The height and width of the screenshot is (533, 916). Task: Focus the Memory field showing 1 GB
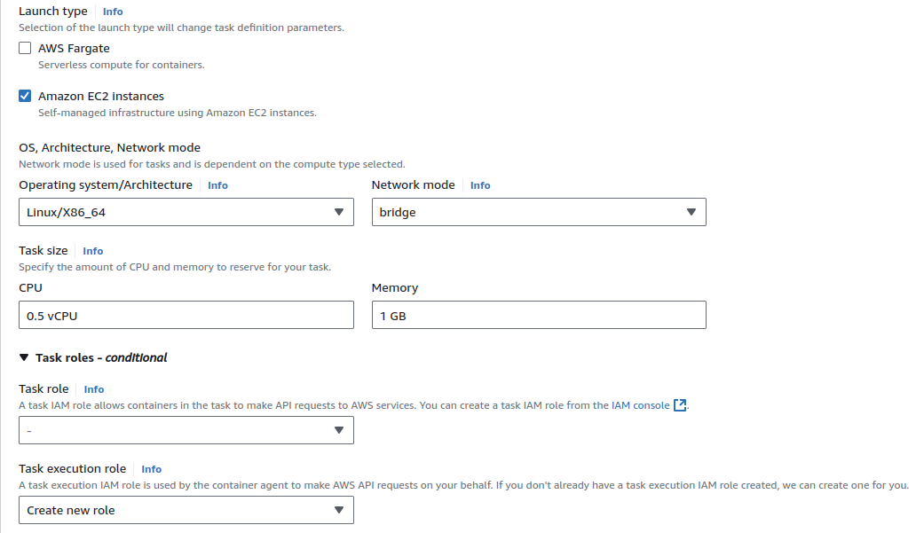[x=539, y=315]
